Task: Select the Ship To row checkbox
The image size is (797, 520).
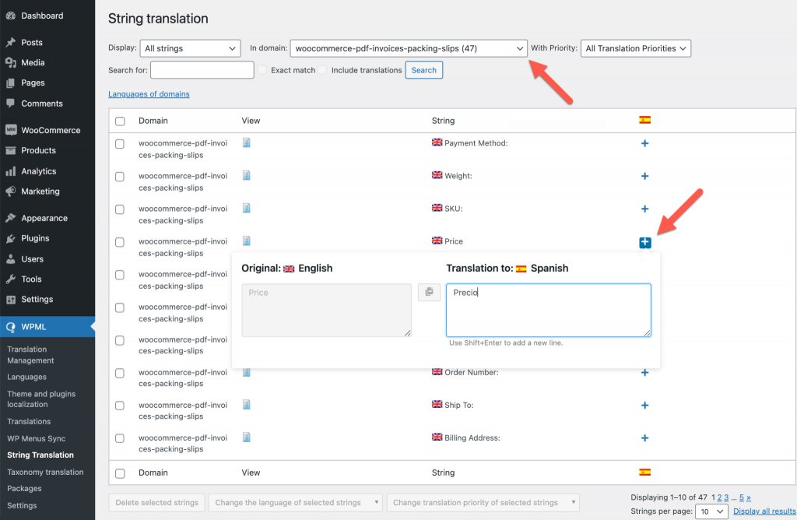Action: [x=120, y=406]
